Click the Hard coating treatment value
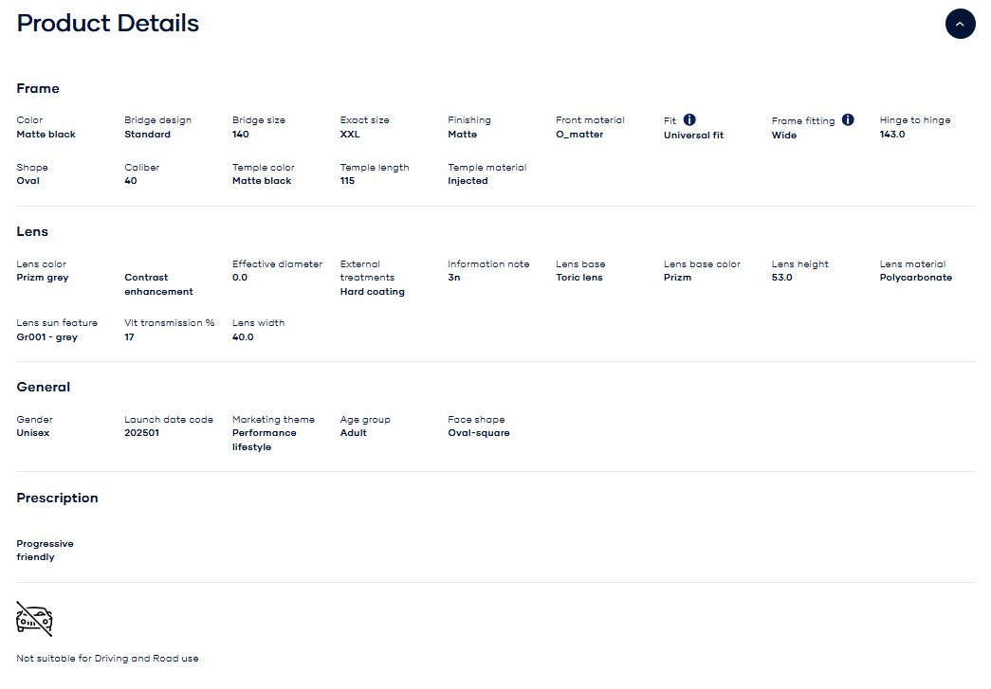This screenshot has width=991, height=689. (372, 292)
